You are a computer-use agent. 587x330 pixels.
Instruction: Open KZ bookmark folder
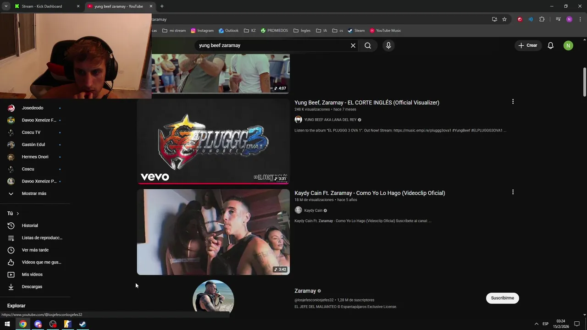250,31
